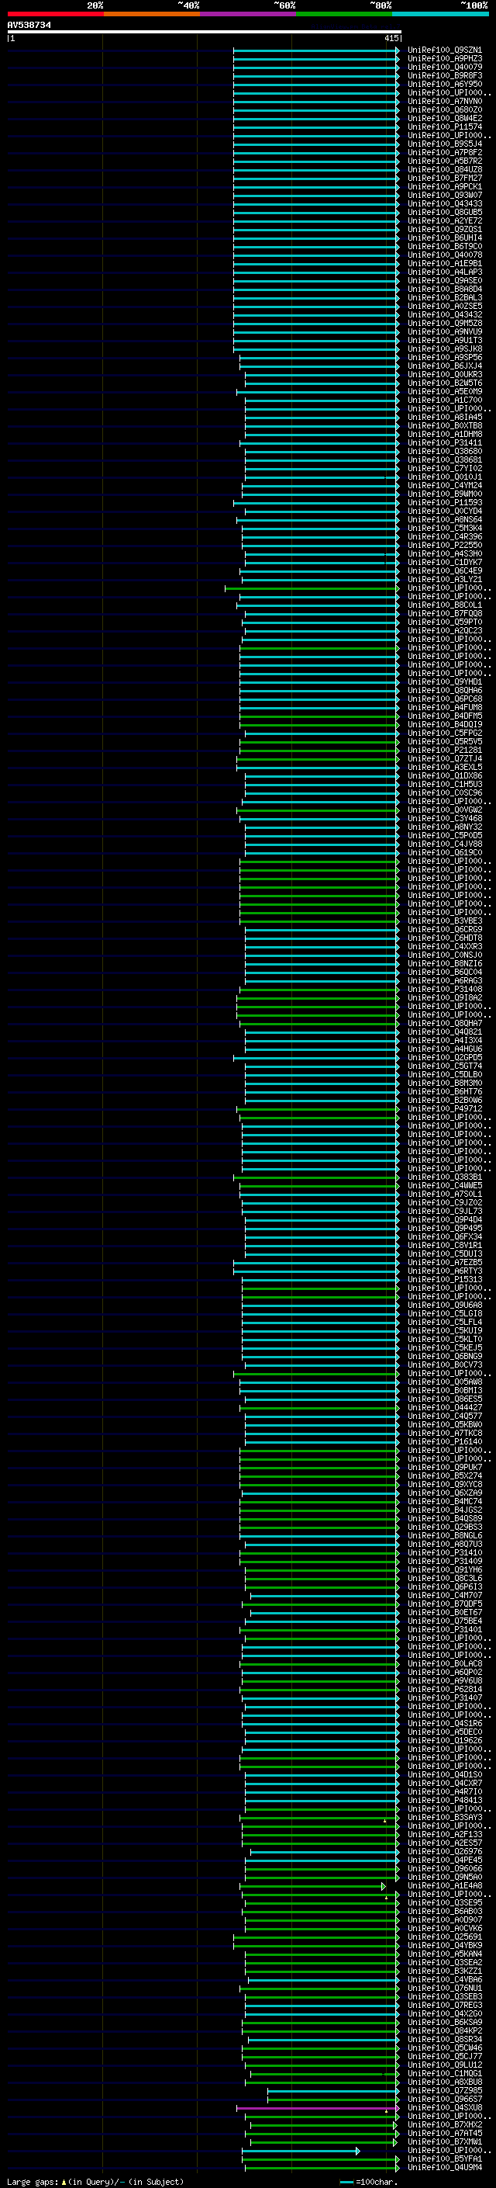This screenshot has width=496, height=2188.
Task: Click the cyan alignment bar of UniRef100_Q26976
Action: click(x=324, y=1852)
